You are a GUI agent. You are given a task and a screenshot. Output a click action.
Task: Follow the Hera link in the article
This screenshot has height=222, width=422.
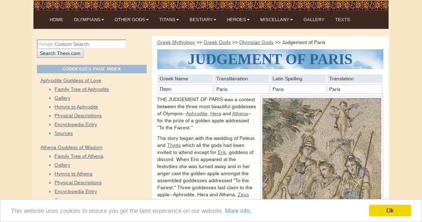tap(216, 113)
